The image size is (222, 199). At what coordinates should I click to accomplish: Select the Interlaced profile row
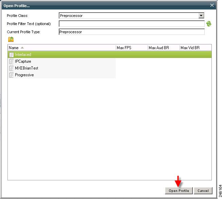point(110,55)
